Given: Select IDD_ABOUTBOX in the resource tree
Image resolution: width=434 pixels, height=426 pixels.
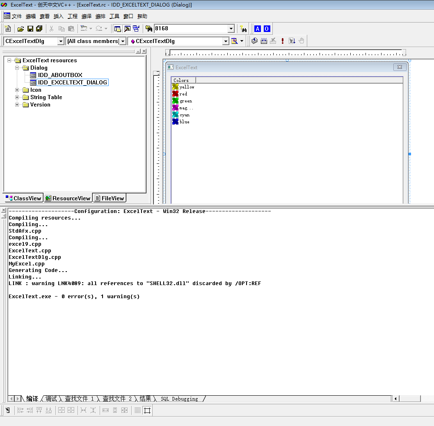Looking at the screenshot, I should (60, 75).
